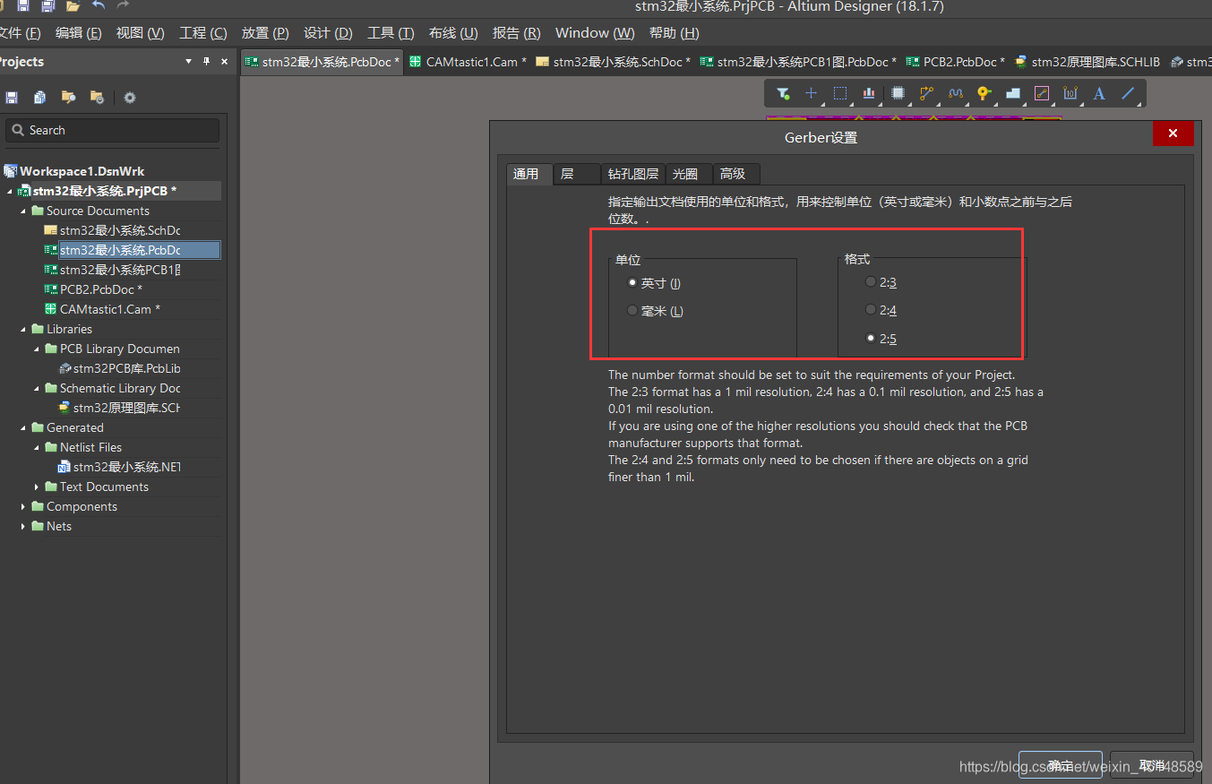
Task: Click the place component chip icon
Action: pyautogui.click(x=898, y=93)
